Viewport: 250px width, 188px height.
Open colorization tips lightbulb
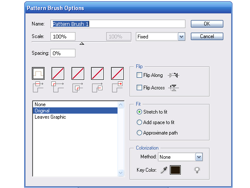[x=197, y=170]
